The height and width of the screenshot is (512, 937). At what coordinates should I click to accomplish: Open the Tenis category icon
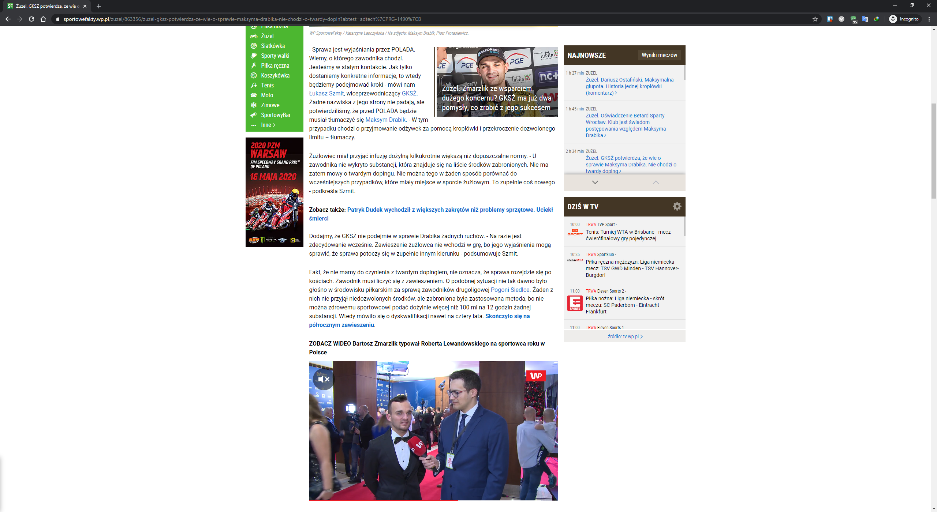point(254,85)
